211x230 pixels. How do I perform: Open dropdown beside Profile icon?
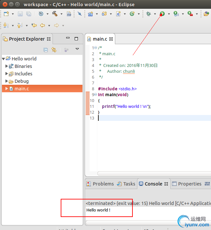(x=183, y=14)
